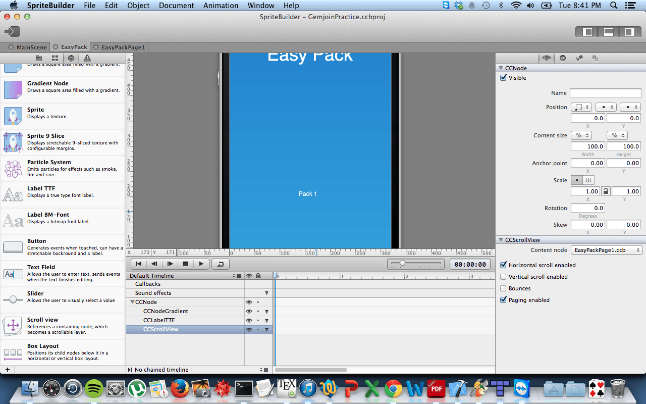The image size is (646, 404).
Task: Open the File menu
Action: point(90,6)
